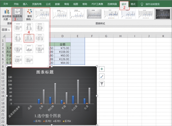The image size is (172, 126).
Task: Select column K header
Action: (163, 36)
